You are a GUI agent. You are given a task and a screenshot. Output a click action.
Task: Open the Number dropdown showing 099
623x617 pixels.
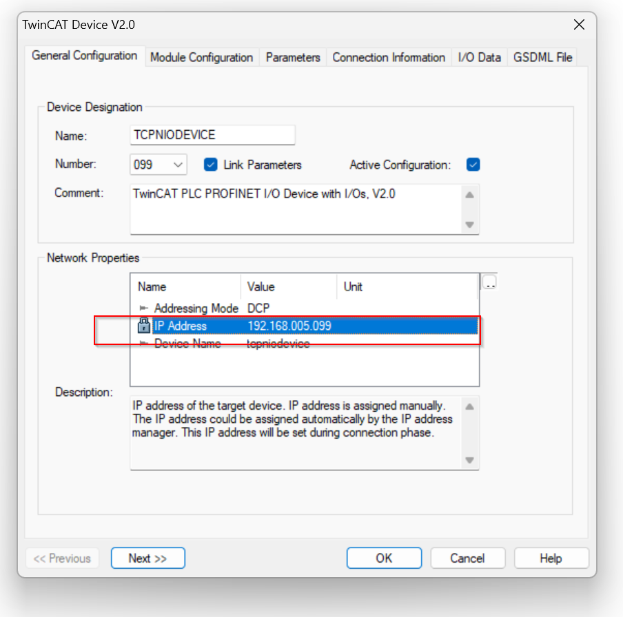pos(158,165)
